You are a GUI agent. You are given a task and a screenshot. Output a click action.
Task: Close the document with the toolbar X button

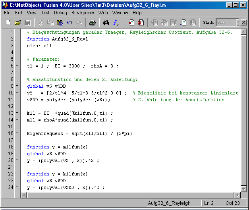pos(243,23)
